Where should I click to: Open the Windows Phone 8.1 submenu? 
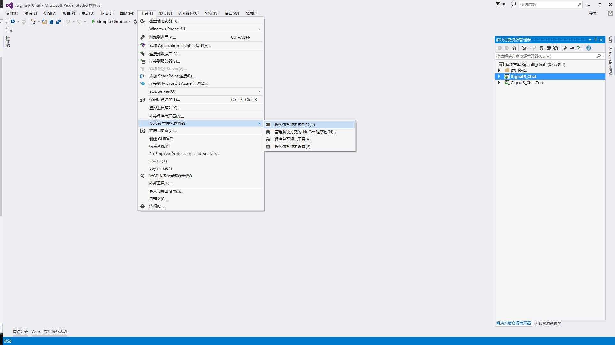click(201, 29)
